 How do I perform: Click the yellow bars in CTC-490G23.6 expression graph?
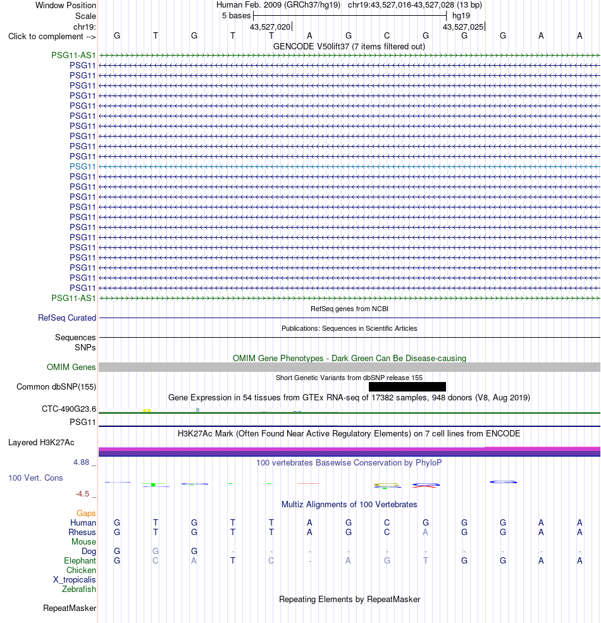click(x=147, y=410)
